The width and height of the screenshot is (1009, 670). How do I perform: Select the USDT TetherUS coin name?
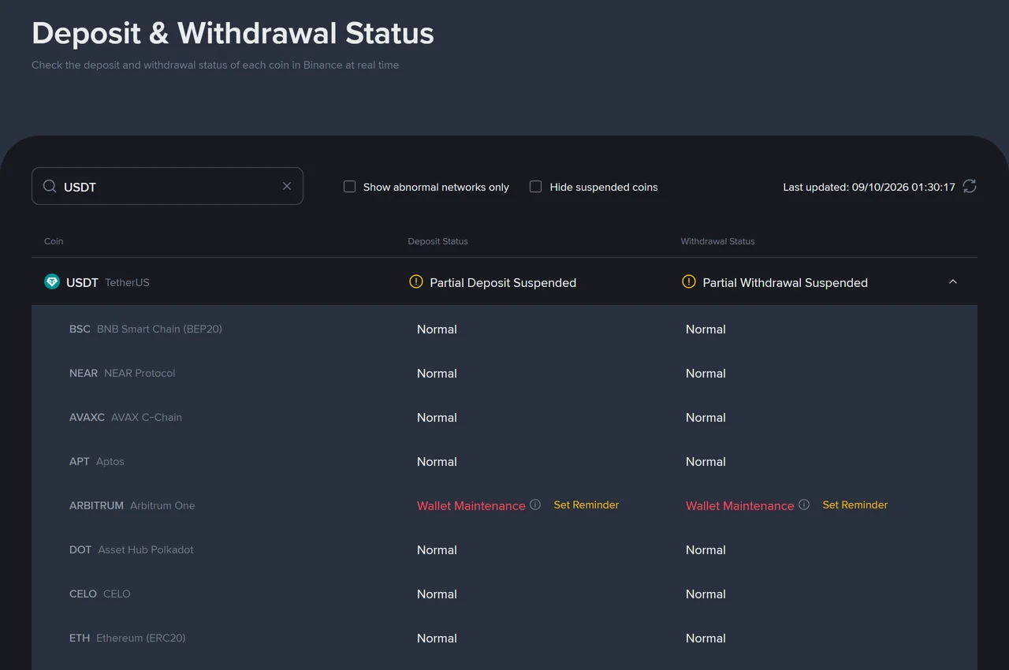pyautogui.click(x=108, y=282)
